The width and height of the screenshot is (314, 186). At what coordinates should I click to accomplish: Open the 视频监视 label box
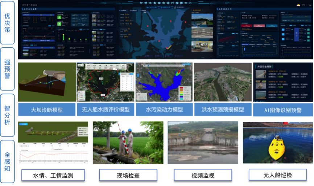coord(203,176)
